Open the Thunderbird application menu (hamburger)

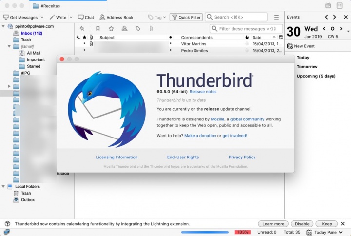click(277, 17)
